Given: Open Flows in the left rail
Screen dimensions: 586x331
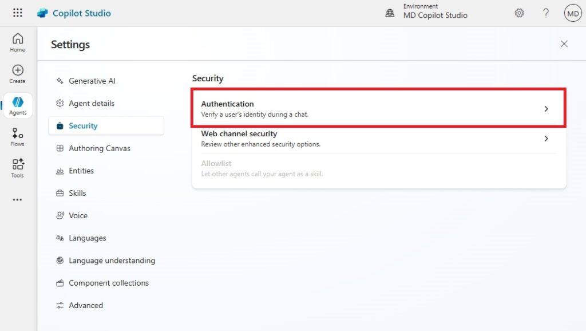Looking at the screenshot, I should coord(18,137).
